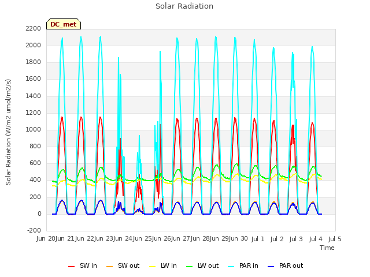Click the -200 y-axis tick label

click(34, 230)
